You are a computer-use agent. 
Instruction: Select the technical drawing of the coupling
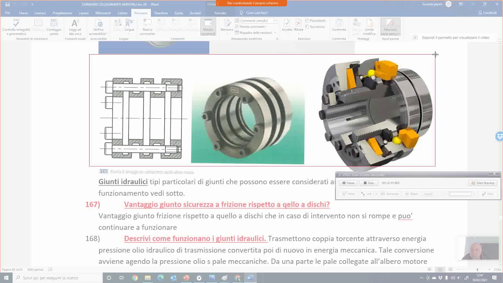click(x=143, y=118)
